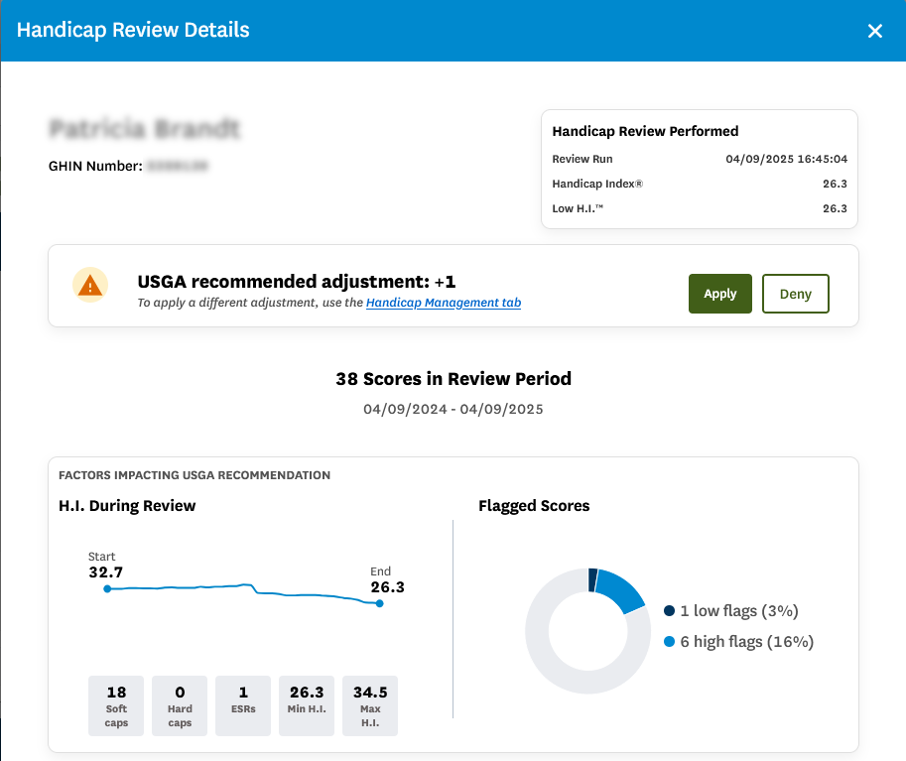Select the Soft caps tile showing 18
This screenshot has height=761, width=906.
(x=116, y=705)
